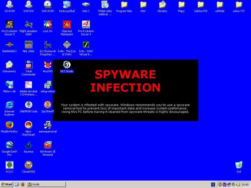The width and height of the screenshot is (251, 188).
Task: Open the Program Files folder
Action: coord(124,5)
